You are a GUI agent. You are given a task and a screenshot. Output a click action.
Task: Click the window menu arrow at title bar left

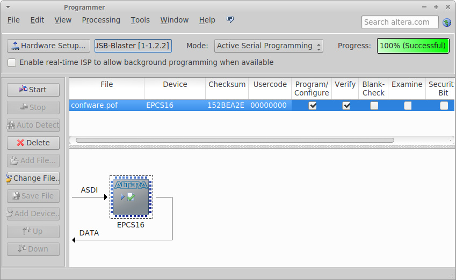coord(8,7)
